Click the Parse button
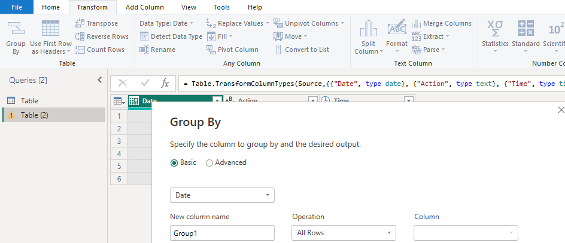Viewport: 565px width, 243px height. click(x=429, y=50)
